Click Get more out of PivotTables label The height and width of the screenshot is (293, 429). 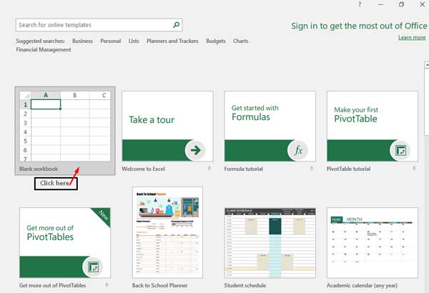pyautogui.click(x=52, y=285)
